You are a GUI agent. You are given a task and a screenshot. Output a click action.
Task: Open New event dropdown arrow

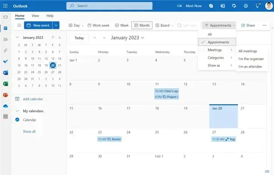click(56, 25)
